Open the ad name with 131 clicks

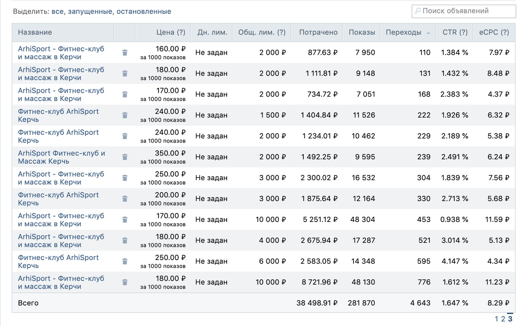[x=61, y=74]
